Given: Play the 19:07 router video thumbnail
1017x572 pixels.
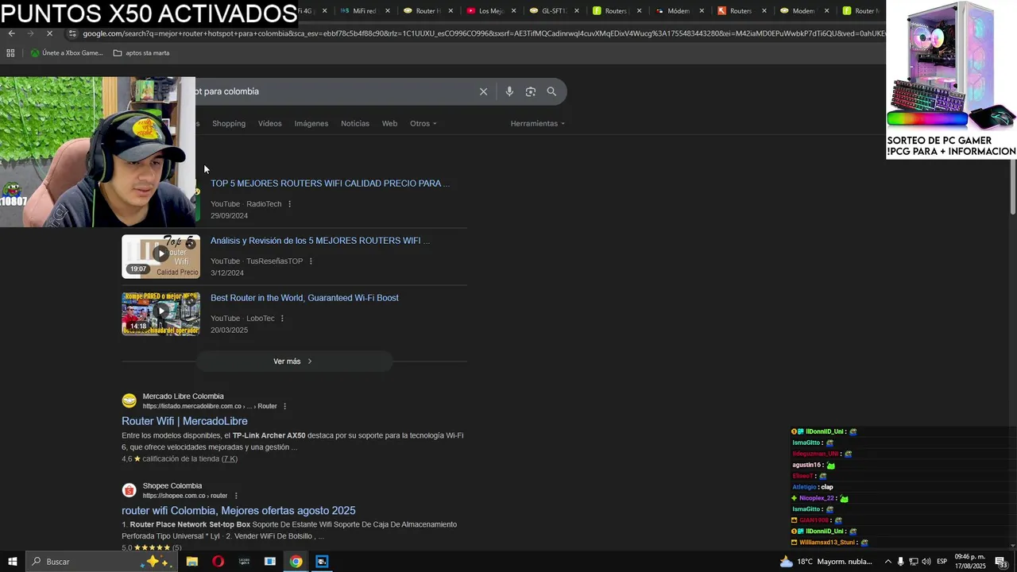Looking at the screenshot, I should click(x=160, y=256).
